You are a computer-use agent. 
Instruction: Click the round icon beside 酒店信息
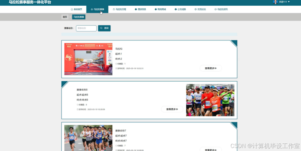[136, 9]
